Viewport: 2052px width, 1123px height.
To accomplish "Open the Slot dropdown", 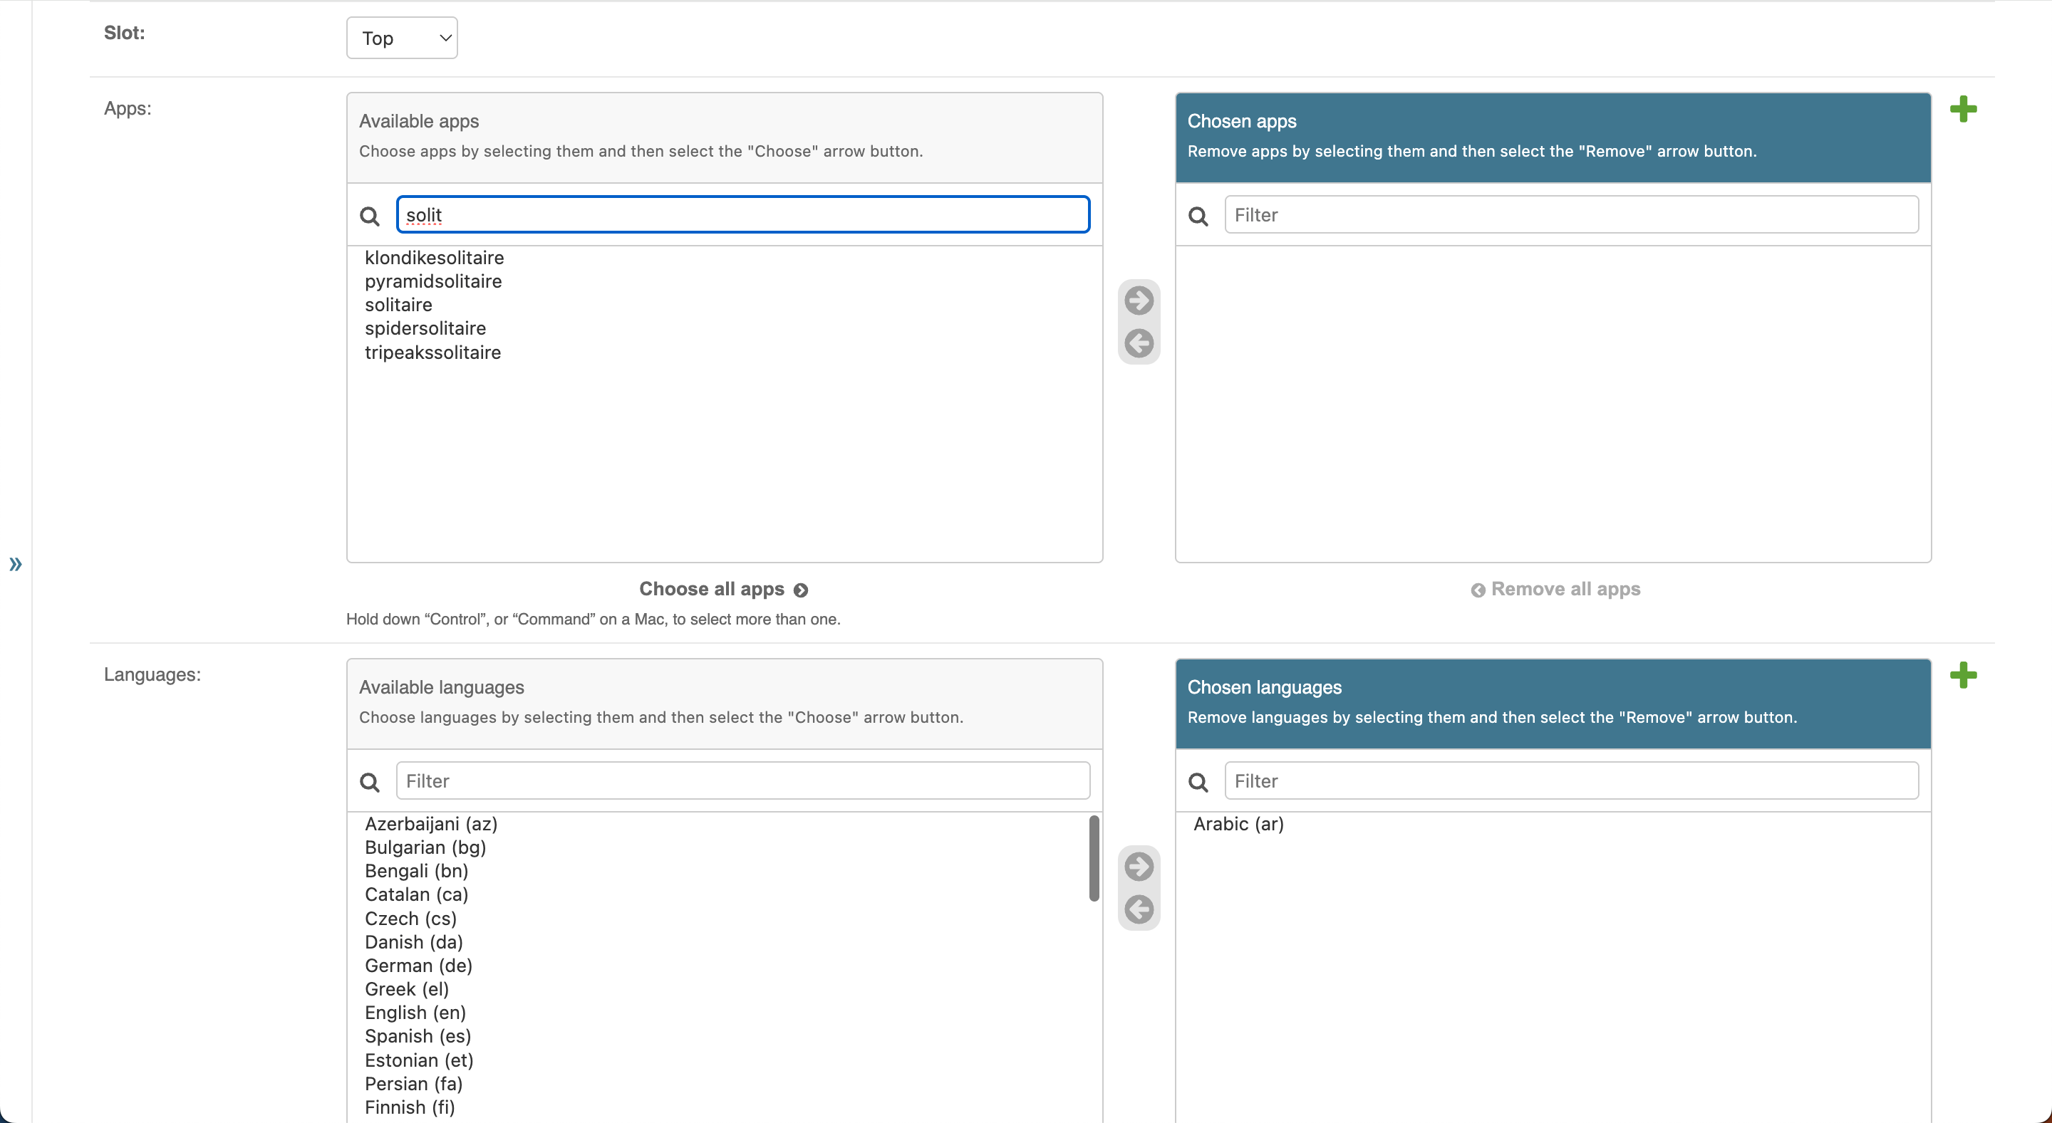I will (x=401, y=38).
